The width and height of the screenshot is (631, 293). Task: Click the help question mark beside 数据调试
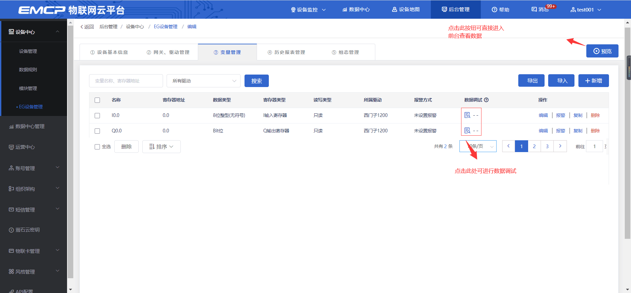click(486, 100)
